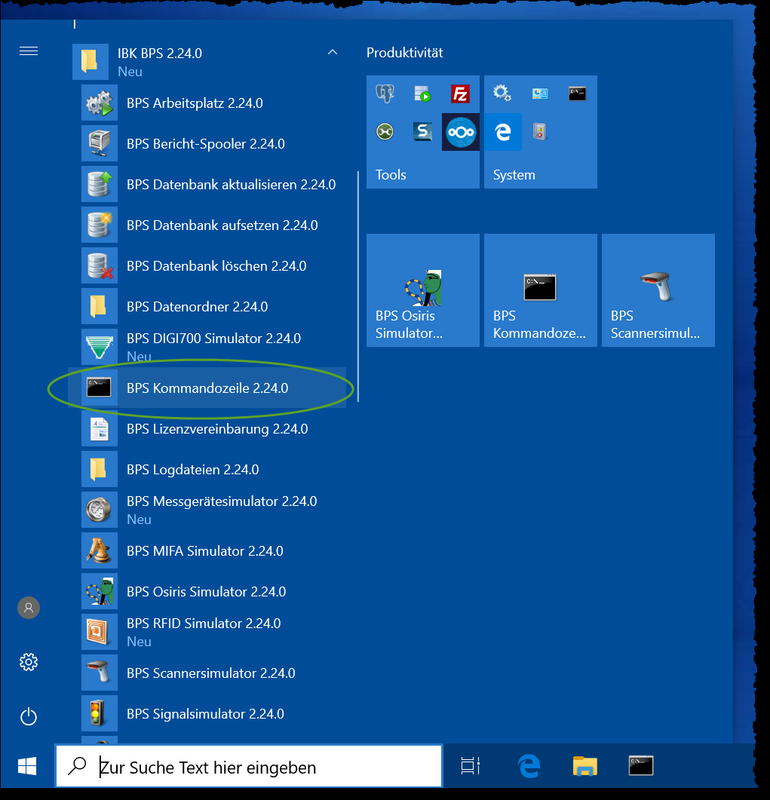Open the System tile folder
The height and width of the screenshot is (800, 770).
[540, 132]
